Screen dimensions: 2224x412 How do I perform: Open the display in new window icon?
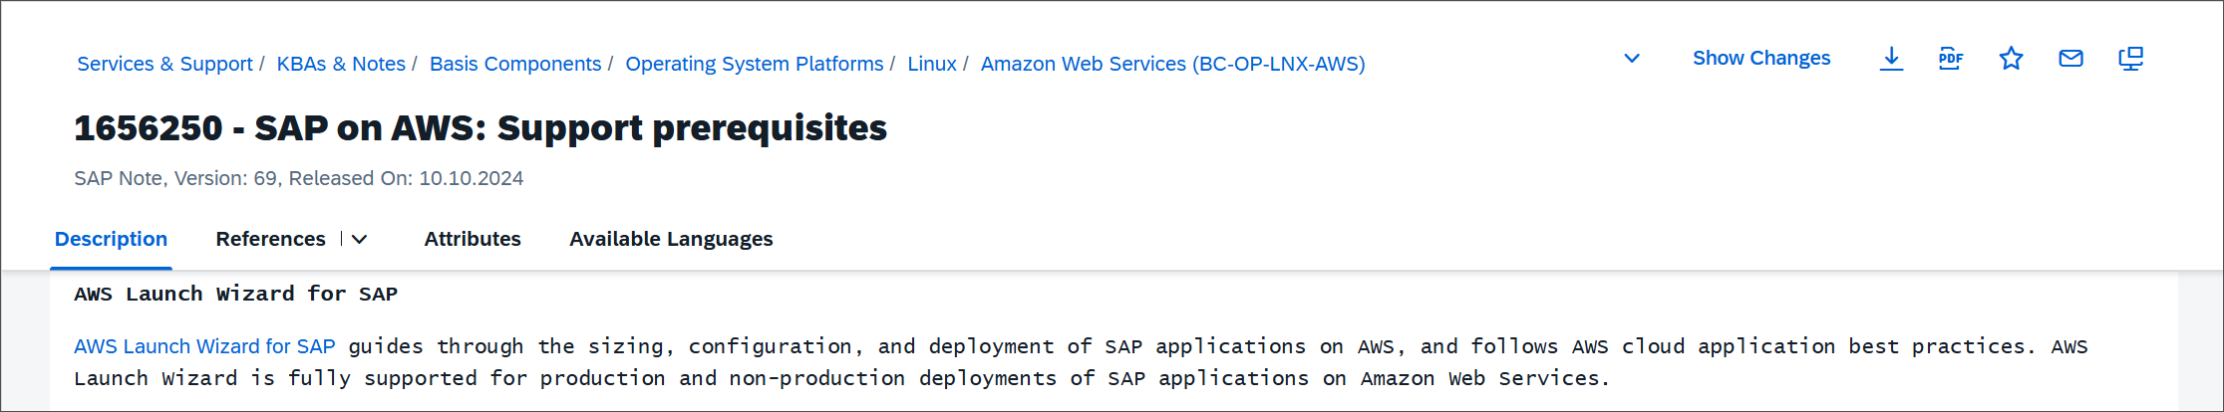(2130, 59)
